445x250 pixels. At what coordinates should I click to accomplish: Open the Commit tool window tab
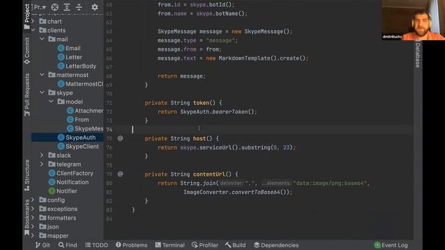pyautogui.click(x=27, y=51)
